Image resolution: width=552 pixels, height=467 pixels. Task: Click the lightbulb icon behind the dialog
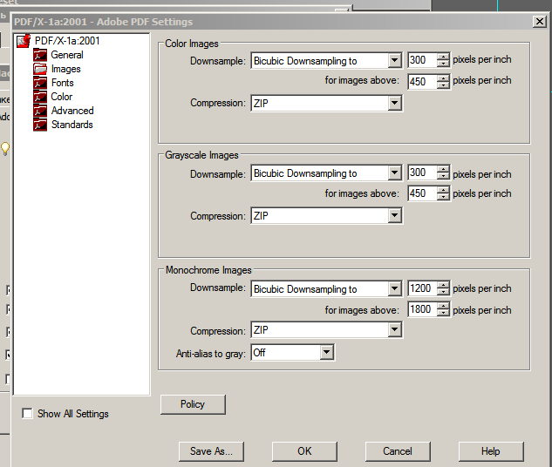[x=5, y=148]
